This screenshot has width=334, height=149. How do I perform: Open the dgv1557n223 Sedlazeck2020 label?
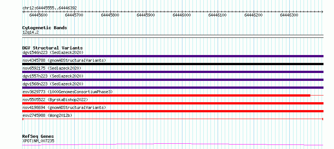(53, 76)
